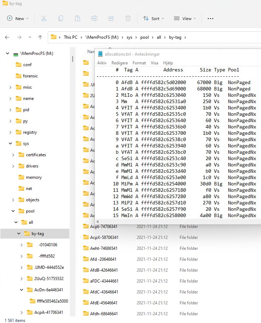Screen dimensions: 261x323
Task: Open the See more ellipsis menu
Action: click(x=210, y=19)
